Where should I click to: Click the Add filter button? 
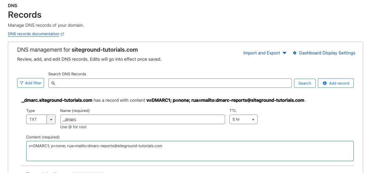pyautogui.click(x=31, y=83)
